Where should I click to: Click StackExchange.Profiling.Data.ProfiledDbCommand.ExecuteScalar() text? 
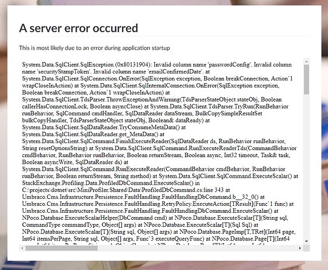(x=108, y=183)
